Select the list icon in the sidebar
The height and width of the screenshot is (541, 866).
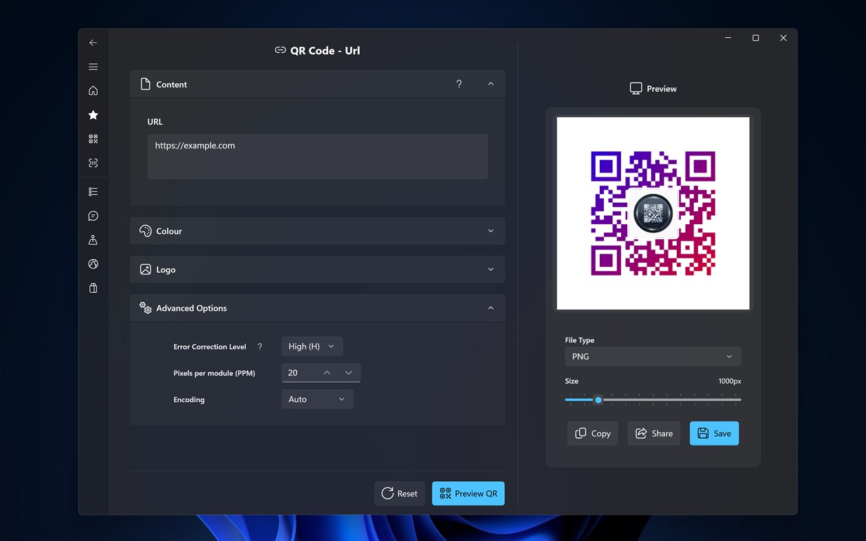click(x=93, y=191)
